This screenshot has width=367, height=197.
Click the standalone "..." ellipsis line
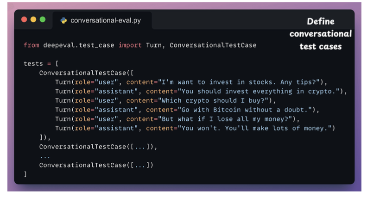click(x=45, y=156)
